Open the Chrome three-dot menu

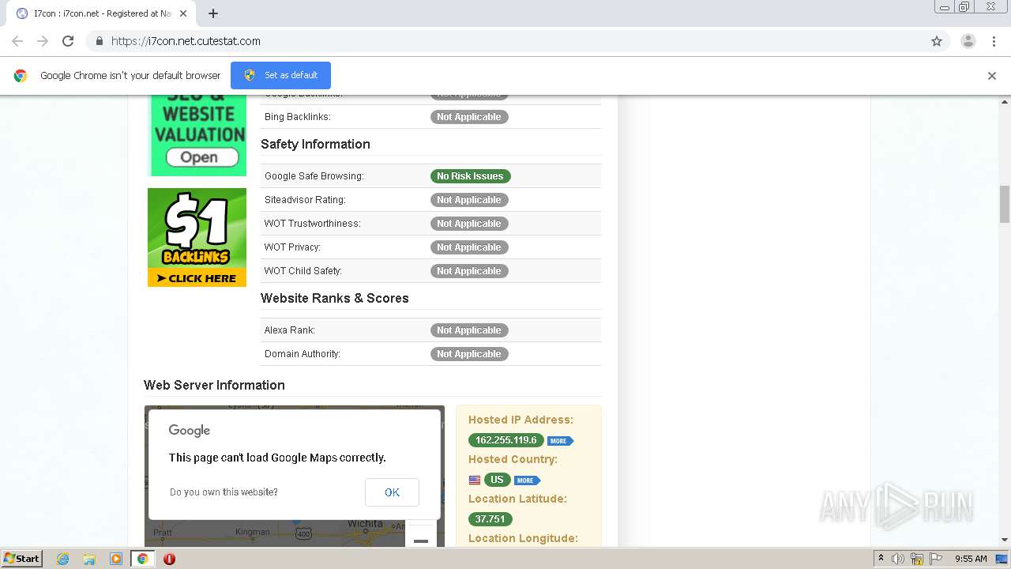pos(994,41)
